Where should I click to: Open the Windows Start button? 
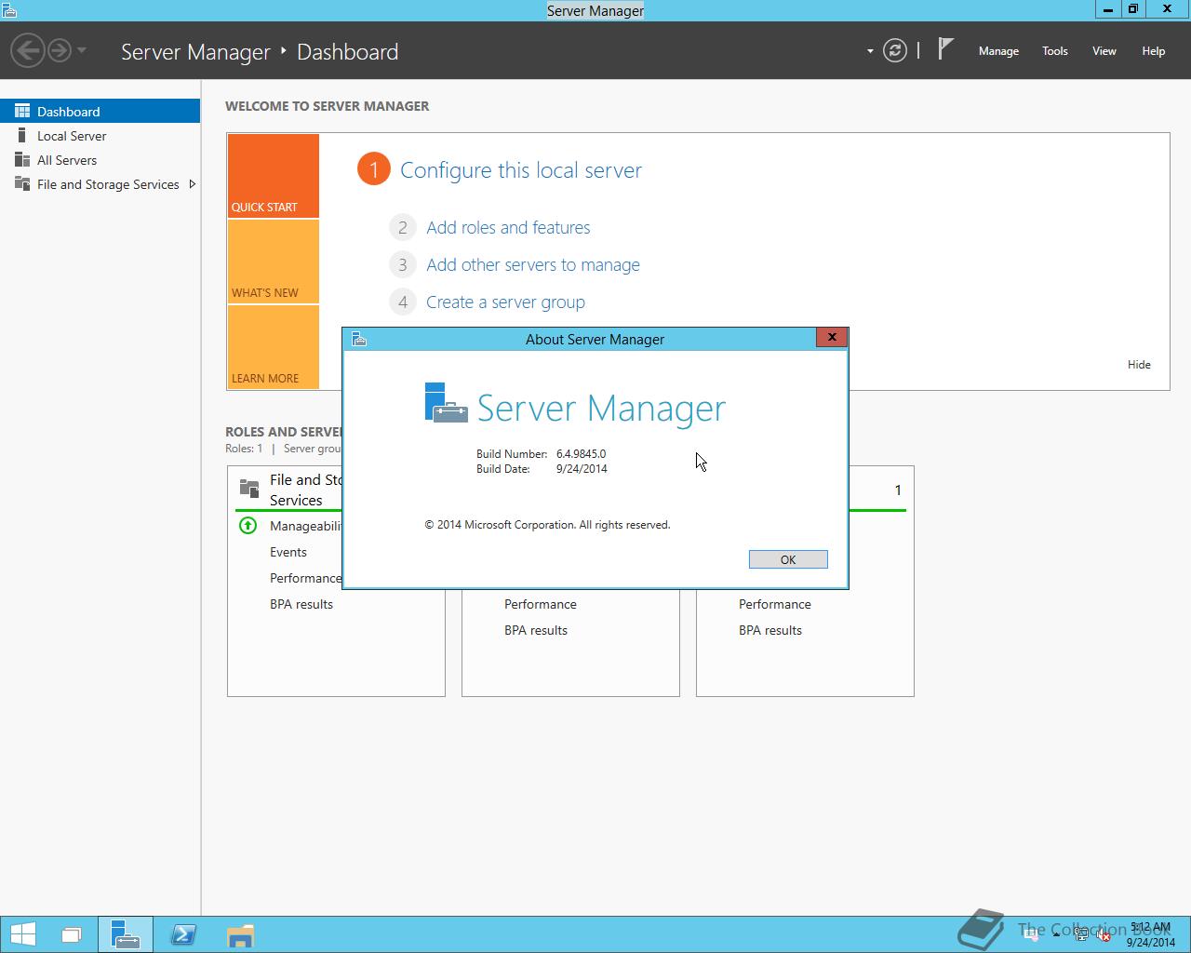coord(22,934)
